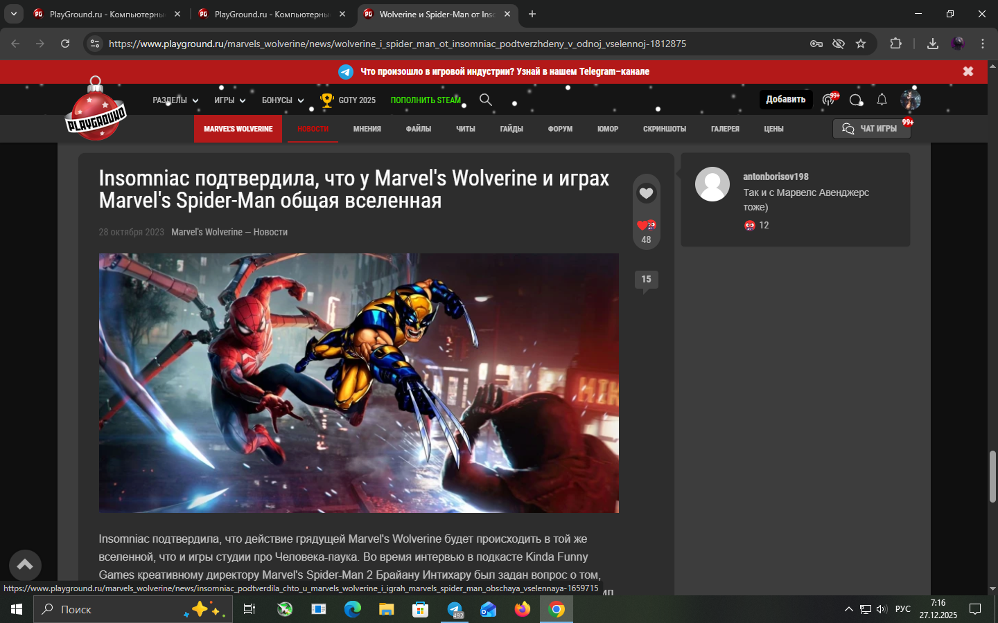The height and width of the screenshot is (623, 998).
Task: Reload the page in Chrome
Action: (x=65, y=44)
